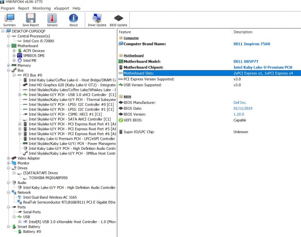Select RealTek RTL8168/8111 Gigabit Ethernet entry
Image resolution: width=301 pixels, height=237 pixels.
69,202
